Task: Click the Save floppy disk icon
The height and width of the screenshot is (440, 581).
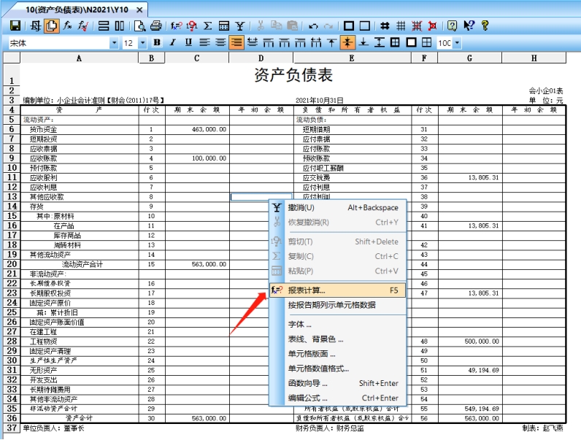Action: click(x=14, y=26)
